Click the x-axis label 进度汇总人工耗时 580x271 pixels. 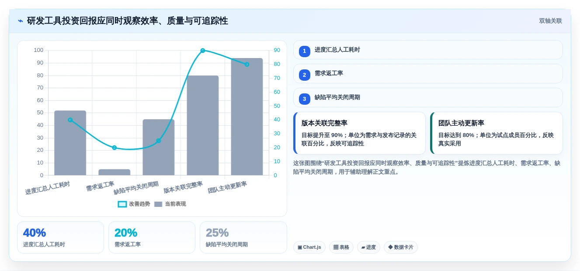click(48, 188)
